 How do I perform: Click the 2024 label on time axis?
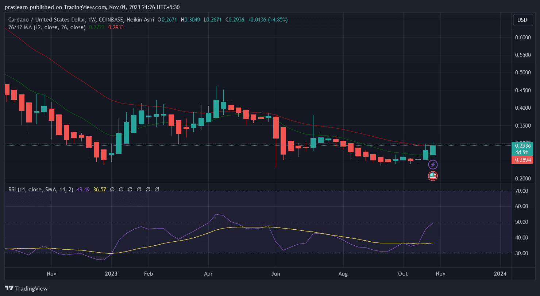tap(500, 273)
